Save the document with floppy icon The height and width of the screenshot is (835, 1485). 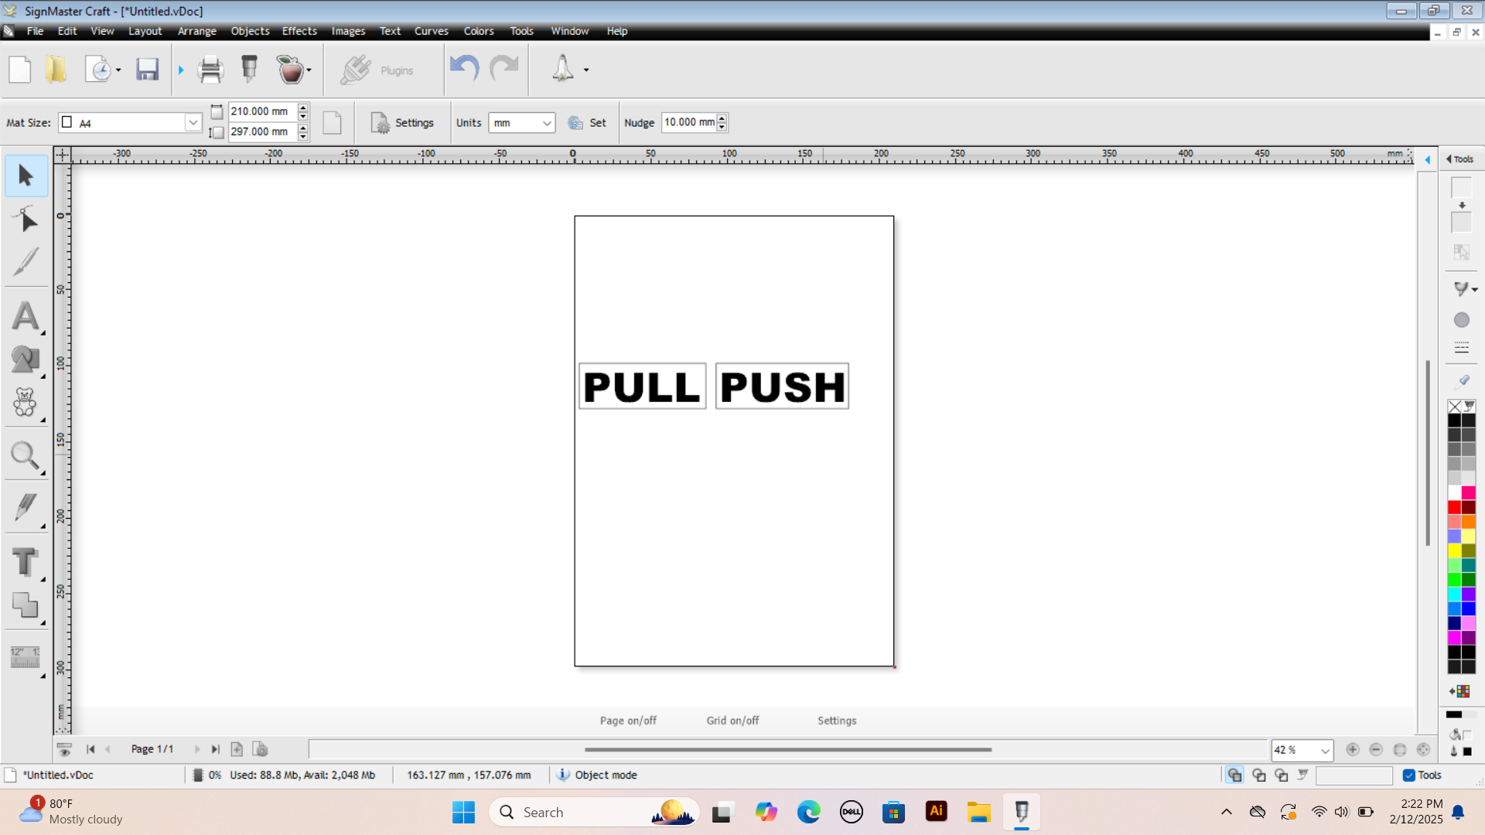tap(147, 70)
